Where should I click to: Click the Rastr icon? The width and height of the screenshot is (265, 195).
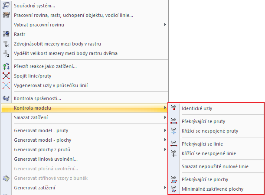[x=6, y=34]
